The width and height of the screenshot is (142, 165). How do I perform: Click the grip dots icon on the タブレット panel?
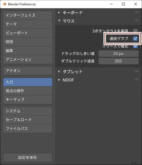[137, 72]
